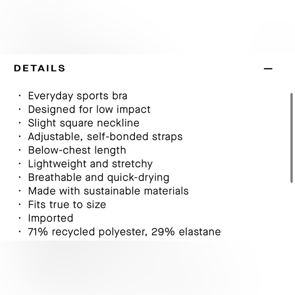Click the word 'elastane' in composition line
Viewport: 295px width, 295px height.
pos(200,232)
